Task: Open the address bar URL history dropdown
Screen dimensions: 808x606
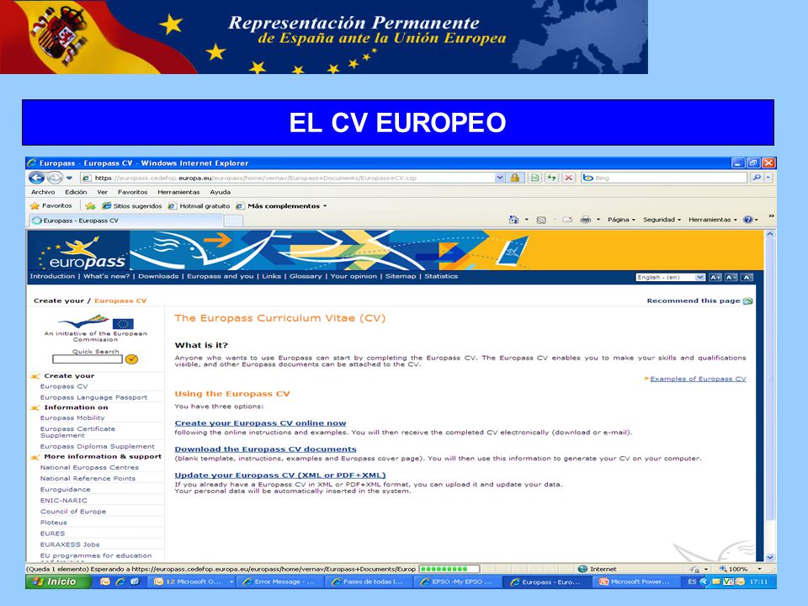Action: point(499,178)
